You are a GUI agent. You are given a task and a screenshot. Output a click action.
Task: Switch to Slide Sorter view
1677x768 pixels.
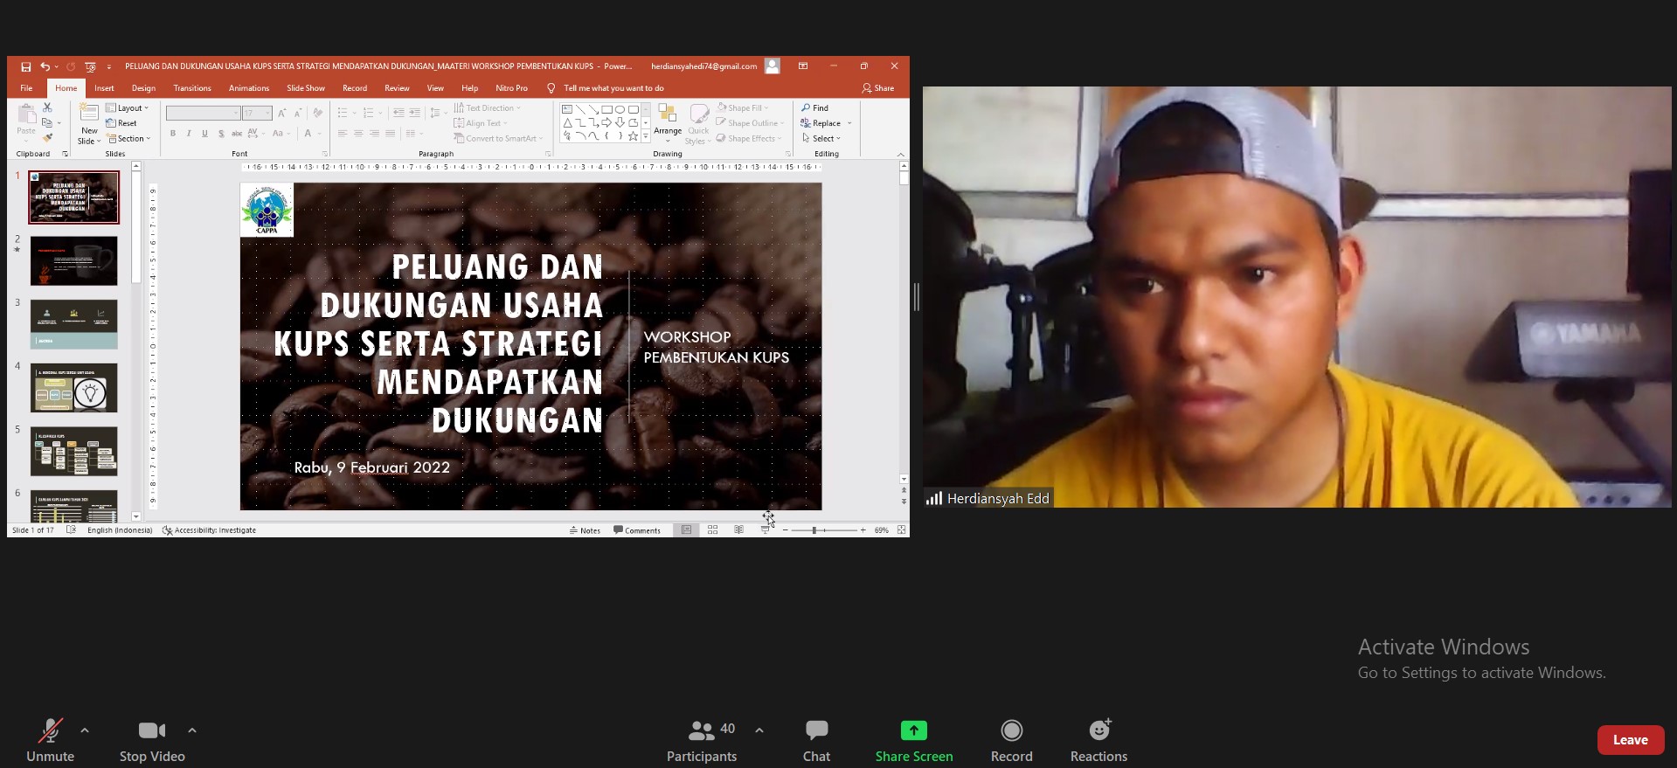[x=712, y=530]
